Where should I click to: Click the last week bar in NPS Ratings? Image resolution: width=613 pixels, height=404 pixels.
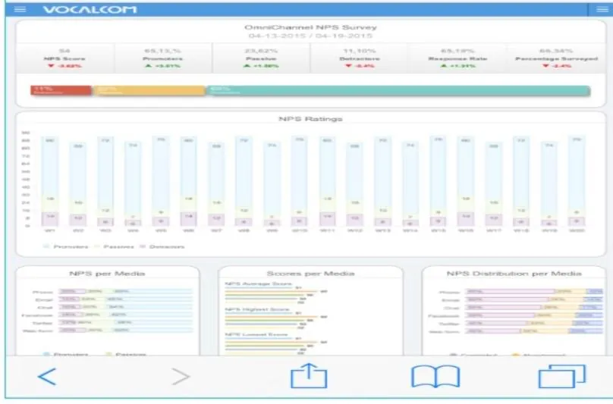[x=577, y=181]
